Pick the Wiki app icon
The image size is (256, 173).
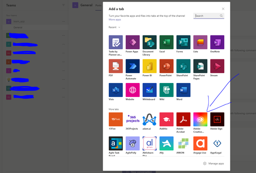click(166, 90)
